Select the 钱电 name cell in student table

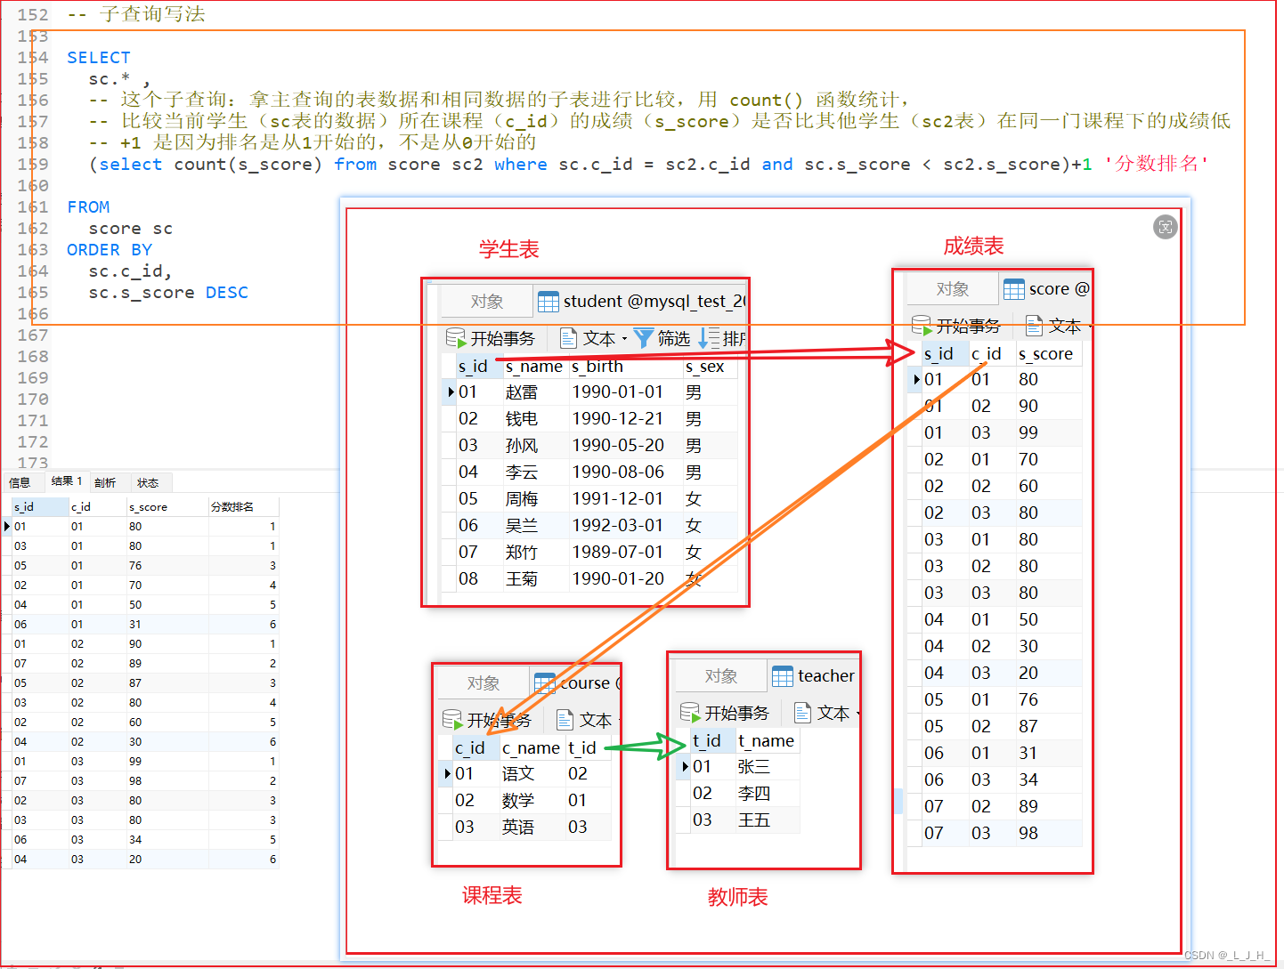point(536,419)
